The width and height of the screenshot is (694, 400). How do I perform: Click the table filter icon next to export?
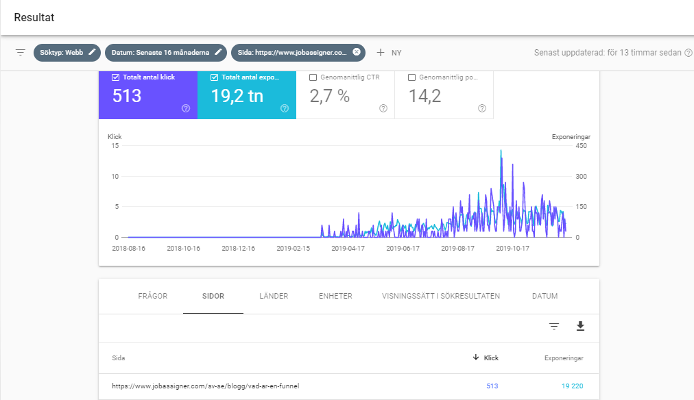[x=553, y=327]
